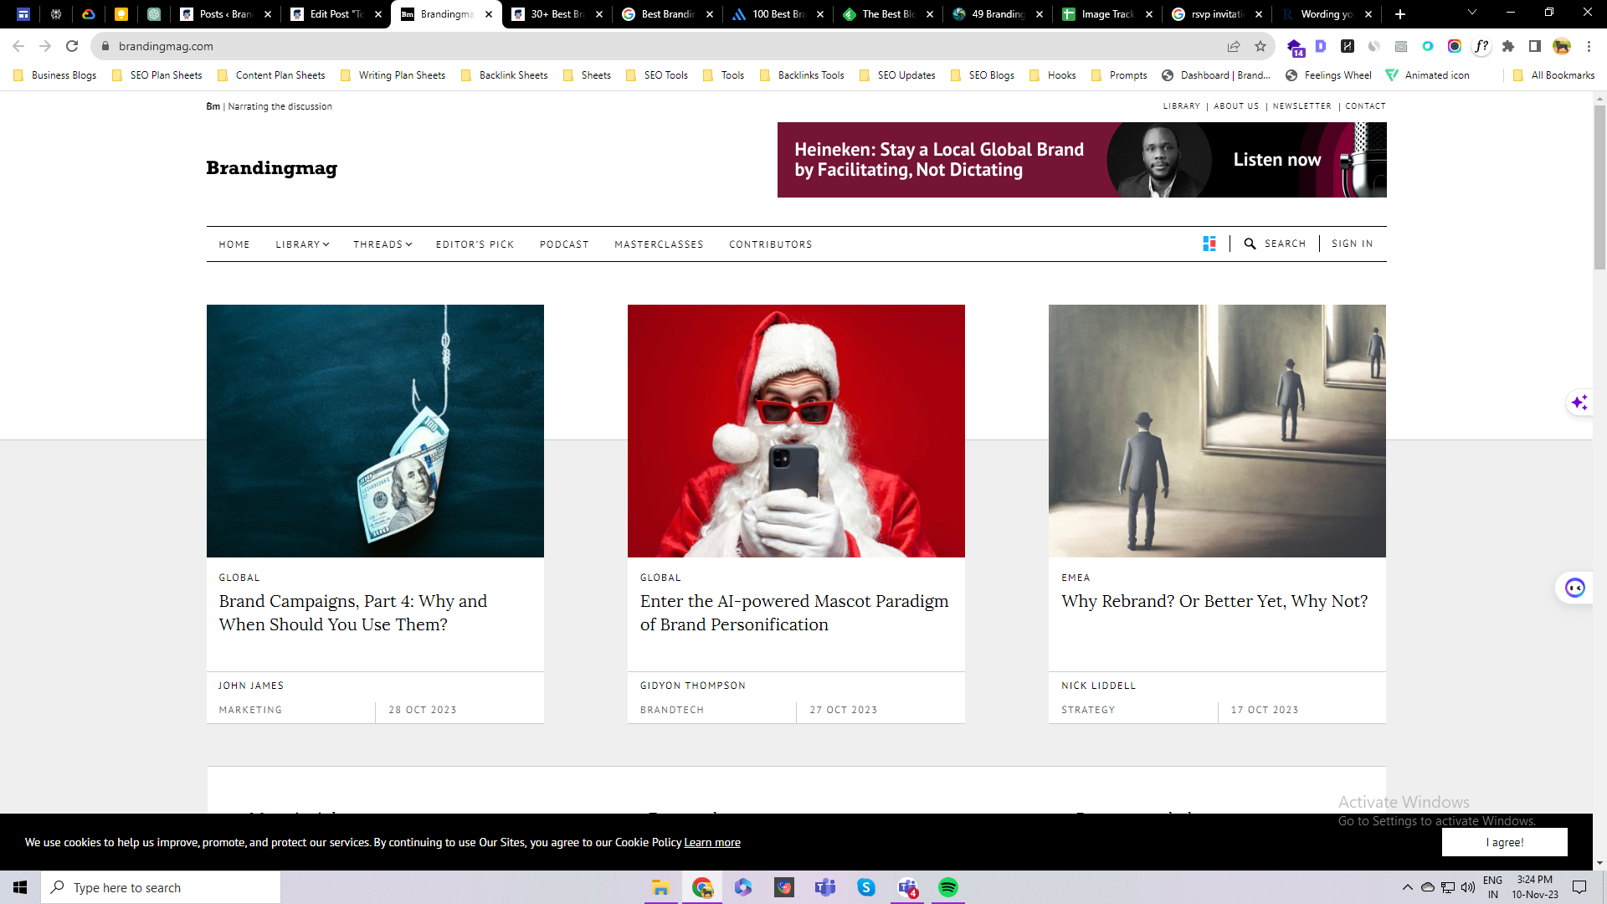The image size is (1607, 904).
Task: Open the Dashboard | Brand bookmark
Action: [x=1216, y=75]
